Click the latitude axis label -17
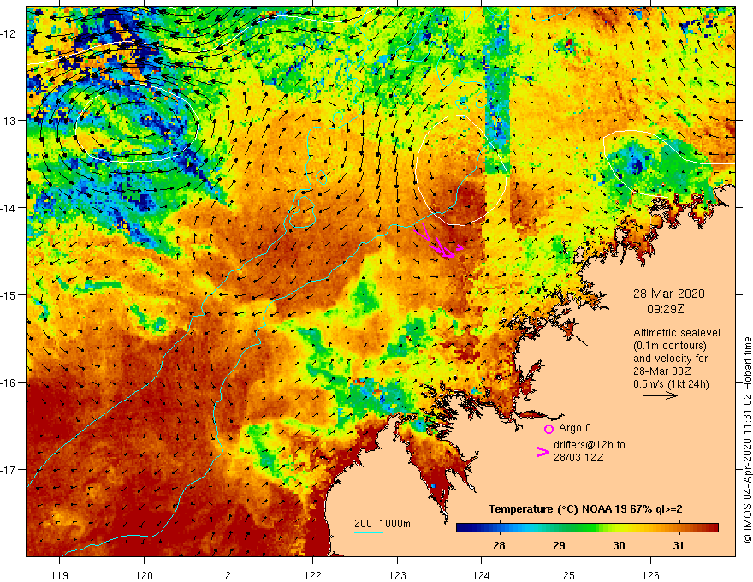 click(9, 470)
